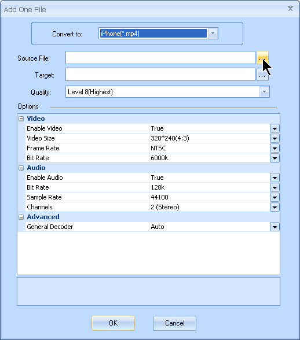This screenshot has width=300, height=340.
Task: Open the General Decoder value dropdown
Action: (275, 227)
